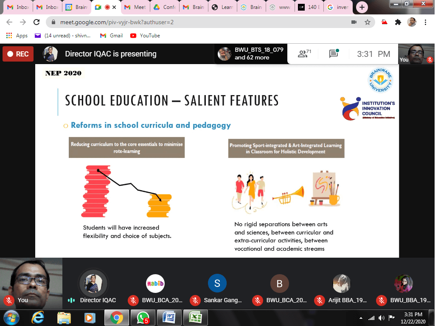
Task: Switch to the Conference Google Drive tab
Action: (x=165, y=7)
